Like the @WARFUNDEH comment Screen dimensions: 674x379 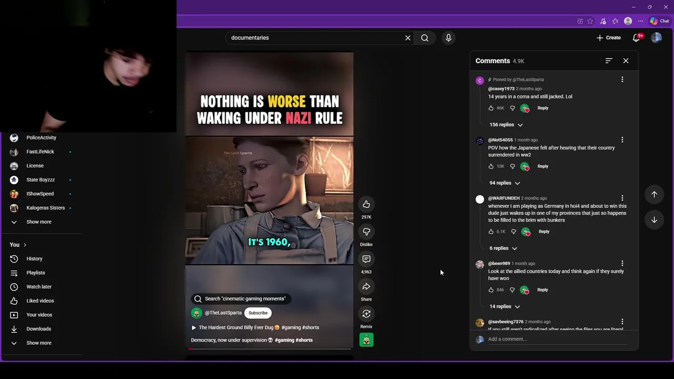tap(491, 232)
